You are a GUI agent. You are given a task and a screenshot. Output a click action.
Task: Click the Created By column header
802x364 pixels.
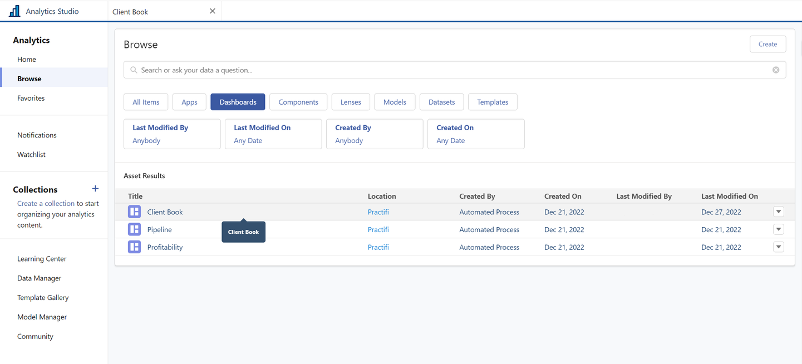477,196
